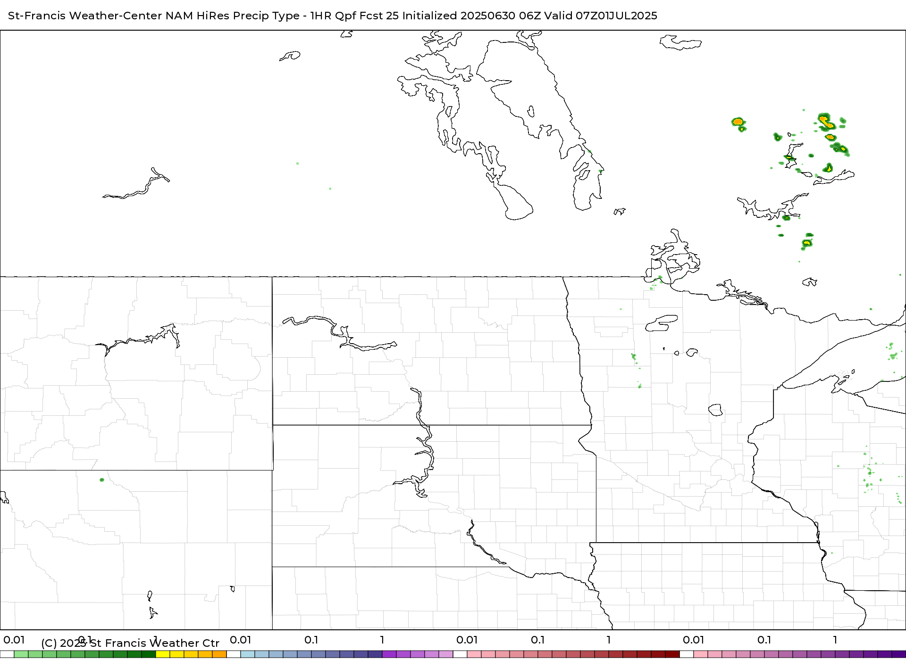Click the 1 label above the purple-pink scale
Viewport: 906px width, 660px height.
835,640
